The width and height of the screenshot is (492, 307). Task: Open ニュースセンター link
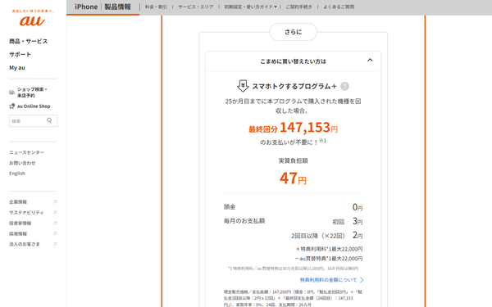coord(27,152)
